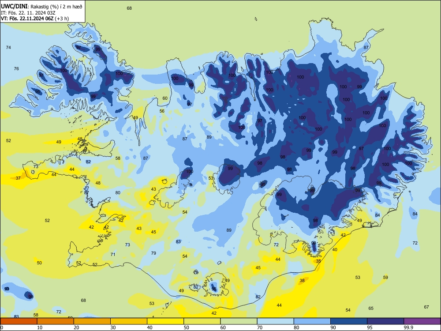Click the '10' legend tick label
The width and height of the screenshot is (441, 331).
pyautogui.click(x=40, y=327)
